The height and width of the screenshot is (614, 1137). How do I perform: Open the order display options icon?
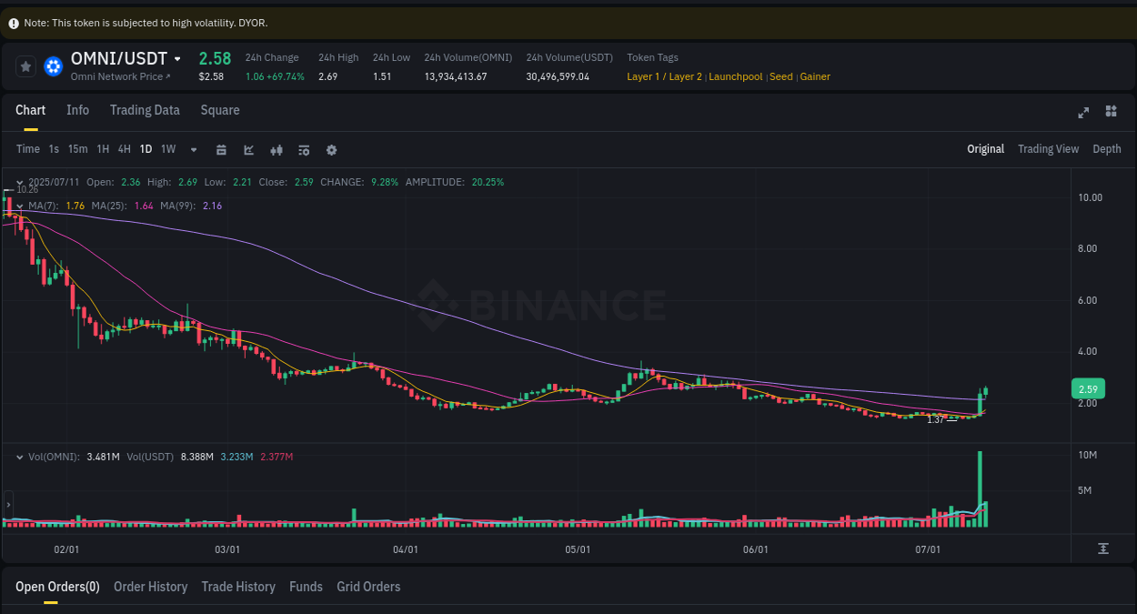click(x=304, y=149)
